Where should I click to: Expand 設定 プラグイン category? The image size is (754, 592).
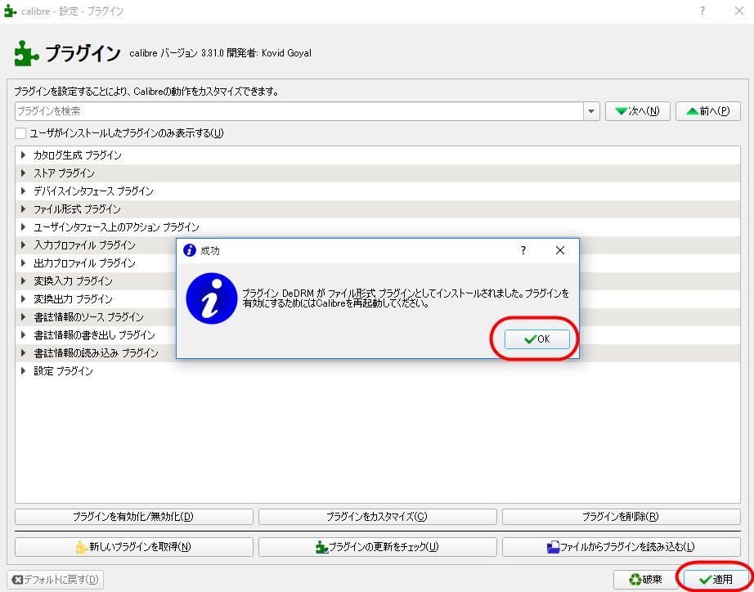tap(23, 370)
